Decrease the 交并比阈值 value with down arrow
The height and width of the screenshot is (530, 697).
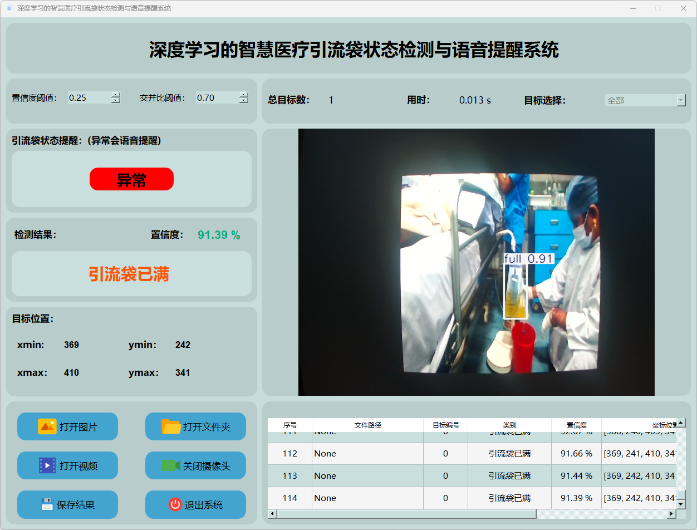(244, 101)
